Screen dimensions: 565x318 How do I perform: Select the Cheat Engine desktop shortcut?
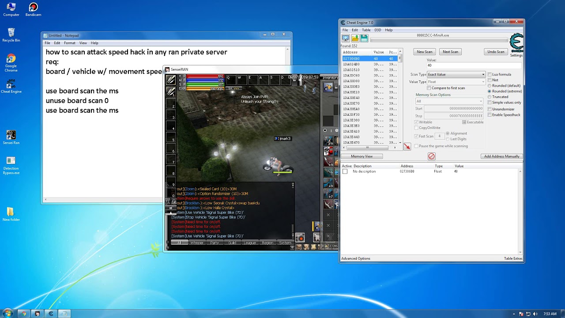[11, 87]
